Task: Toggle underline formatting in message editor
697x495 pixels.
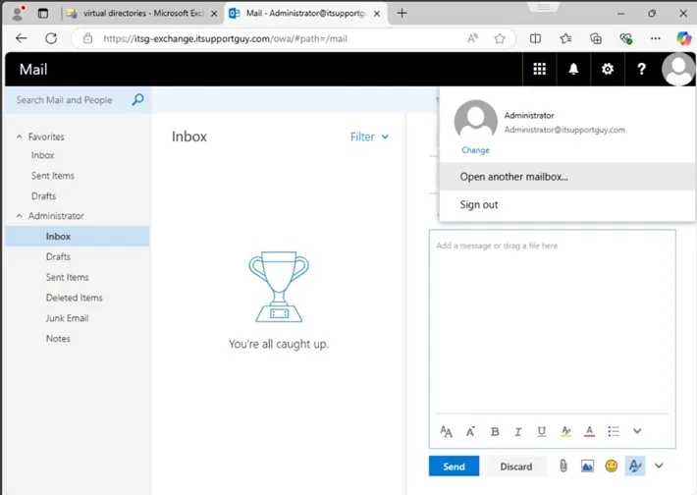Action: coord(542,431)
